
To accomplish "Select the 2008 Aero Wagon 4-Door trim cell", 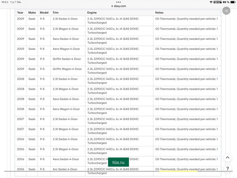I will [x=66, y=109].
